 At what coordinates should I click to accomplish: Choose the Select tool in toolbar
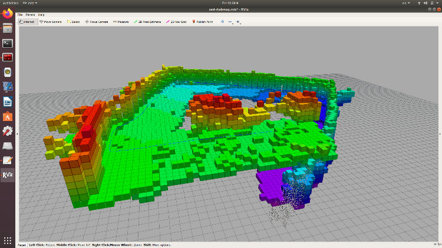(74, 21)
